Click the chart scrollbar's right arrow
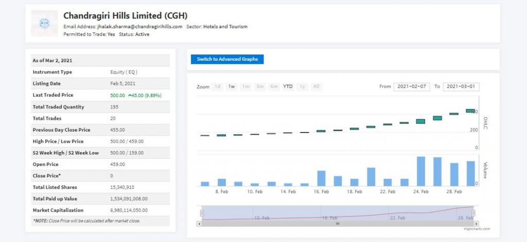Viewport: 527px width, 242px height. (477, 224)
